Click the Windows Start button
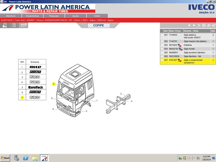This screenshot has height=162, width=216. point(5,158)
